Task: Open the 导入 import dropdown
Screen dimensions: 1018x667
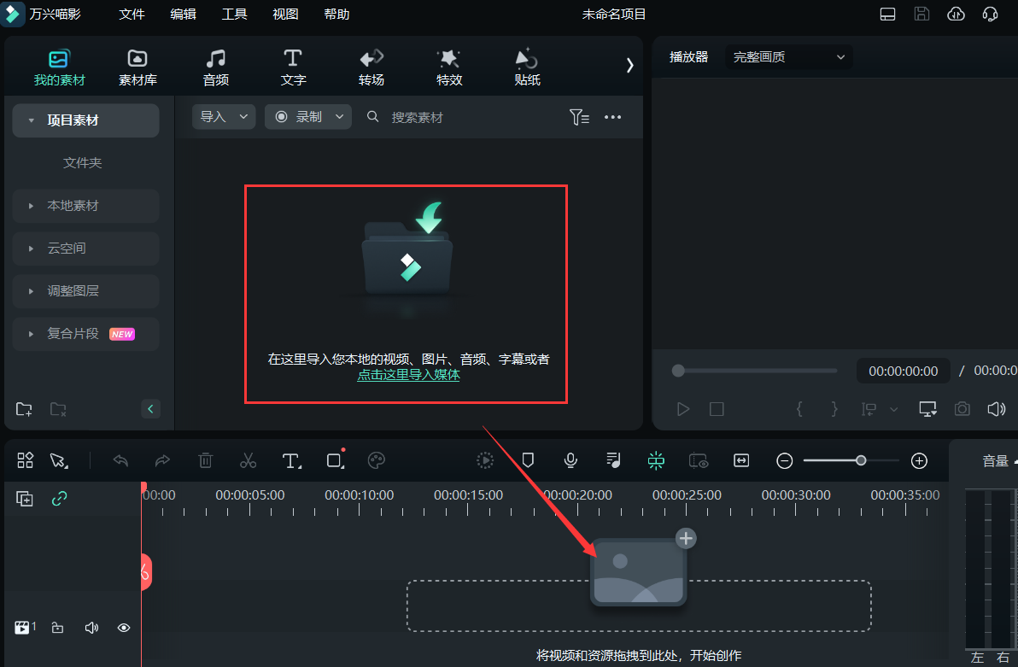Action: (223, 116)
